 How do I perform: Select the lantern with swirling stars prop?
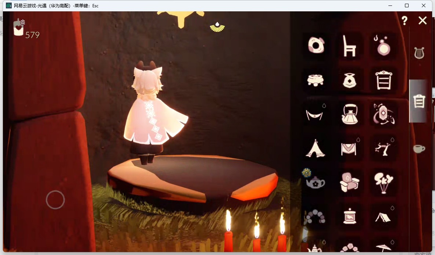(x=384, y=114)
